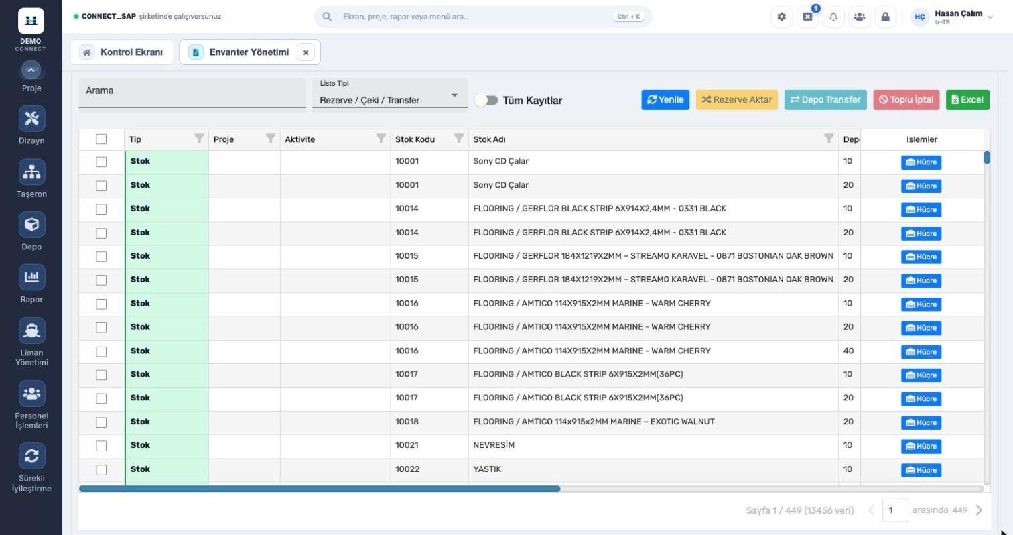Check the select-all header checkbox

tap(101, 139)
